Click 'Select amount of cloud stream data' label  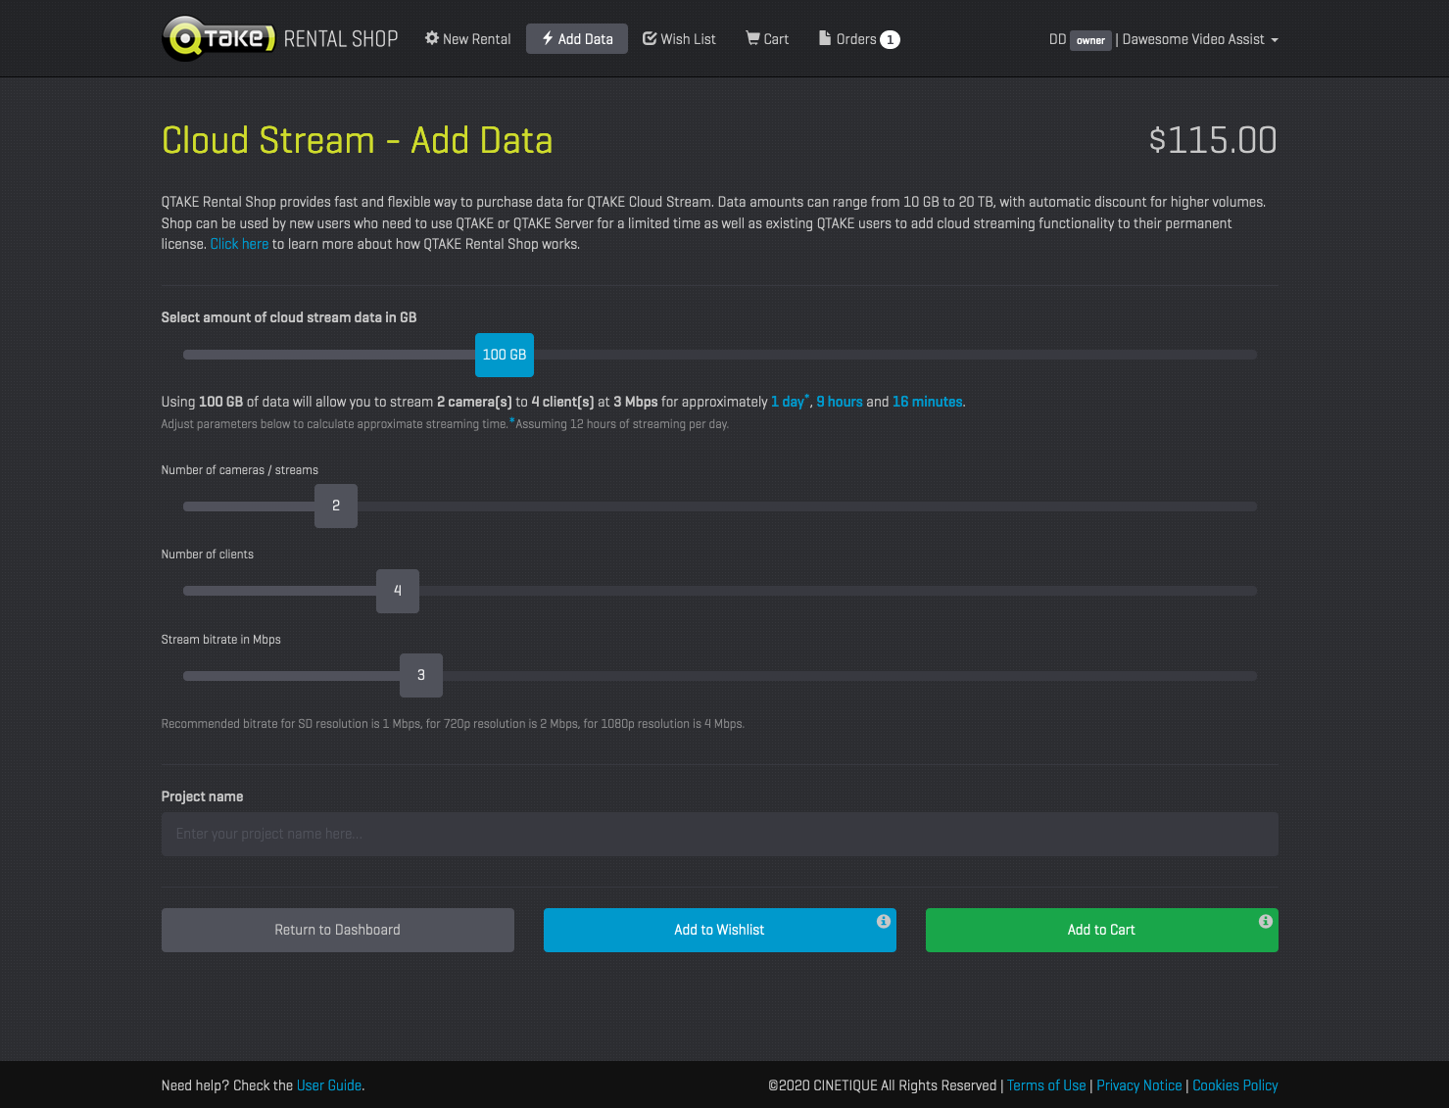tap(289, 317)
